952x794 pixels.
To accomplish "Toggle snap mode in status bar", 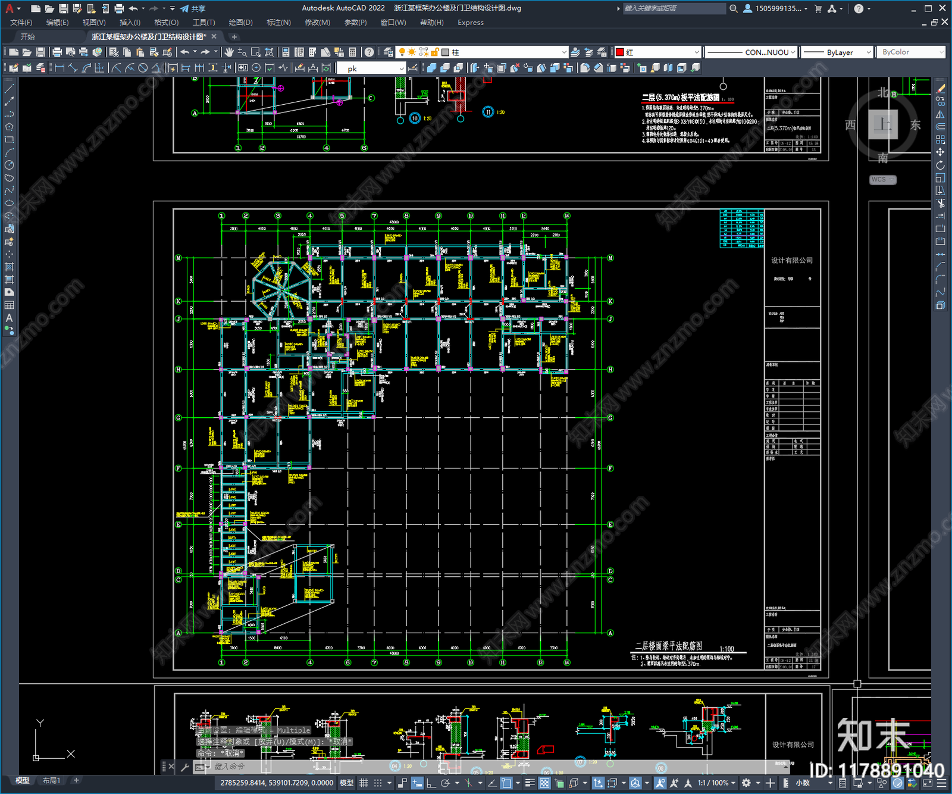I will [x=378, y=783].
